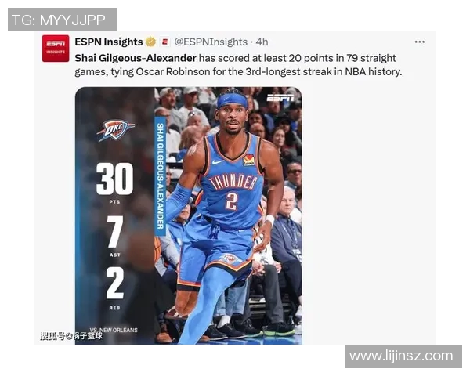Viewport: 470px width, 376px height.
Task: Click the VS. NEW ORLEANS caption
Action: click(114, 330)
